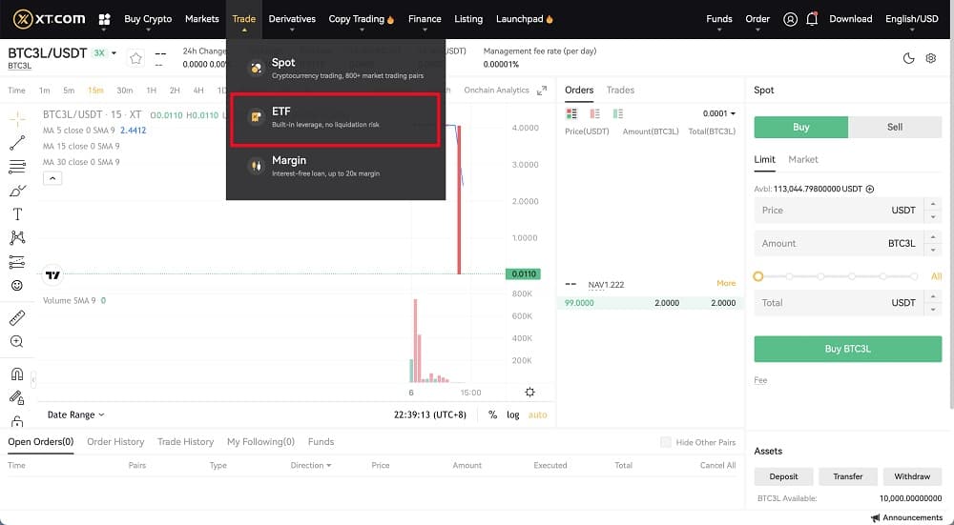Switch to the Trades tab
The image size is (954, 525).
tap(620, 90)
